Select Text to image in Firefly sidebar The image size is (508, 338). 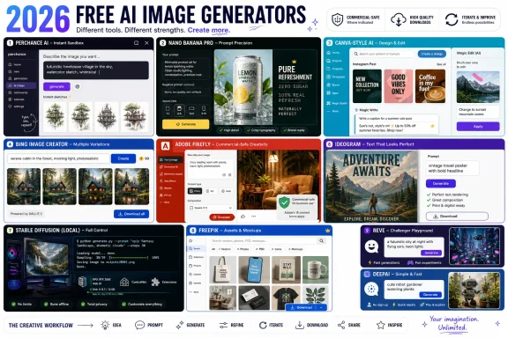[170, 160]
